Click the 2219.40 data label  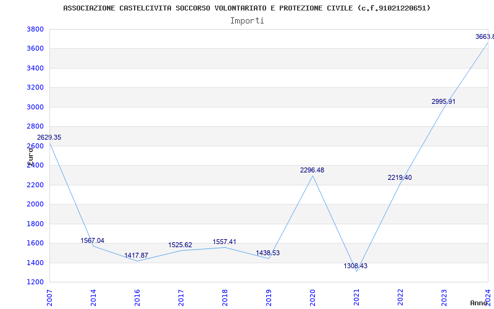400,177
